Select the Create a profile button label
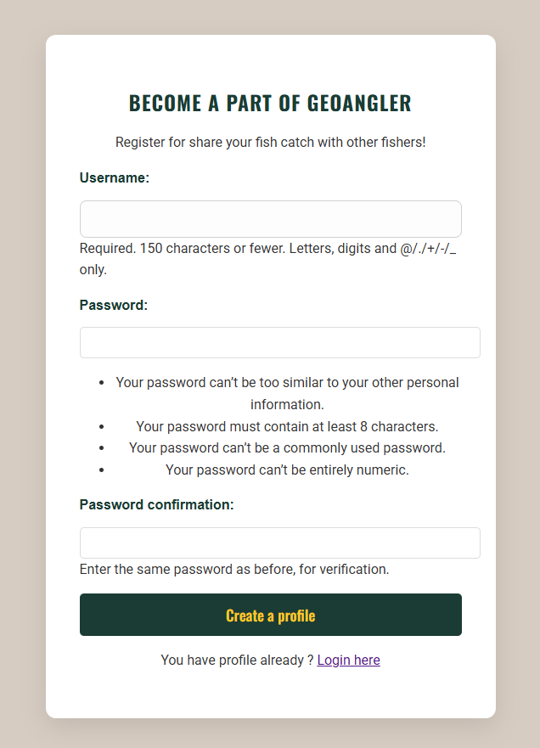 pyautogui.click(x=270, y=615)
